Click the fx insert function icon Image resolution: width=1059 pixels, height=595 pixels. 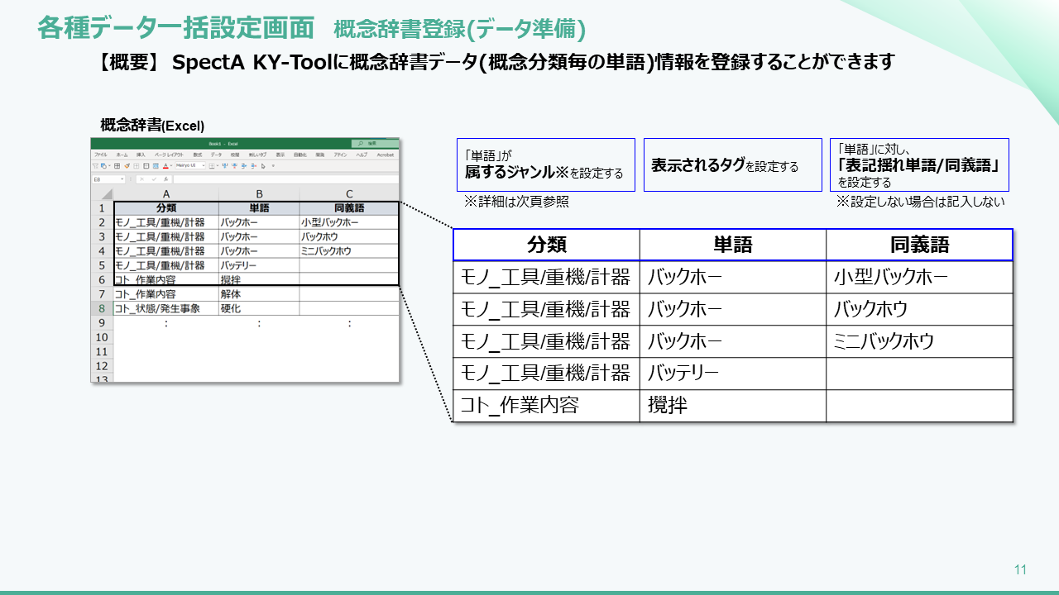point(165,178)
